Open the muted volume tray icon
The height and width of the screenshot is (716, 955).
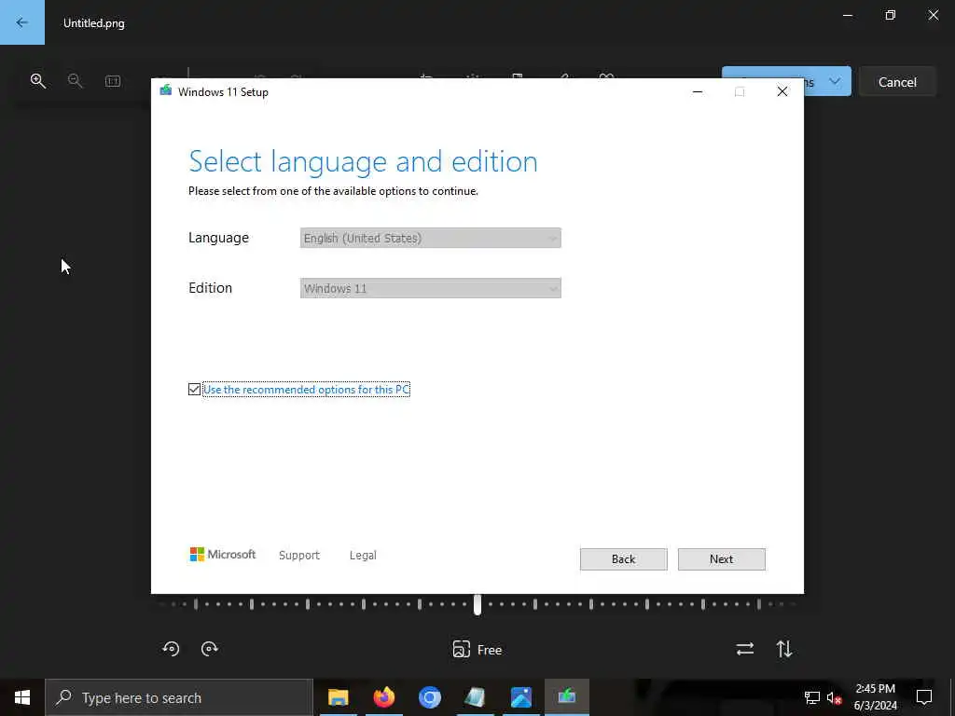(834, 697)
